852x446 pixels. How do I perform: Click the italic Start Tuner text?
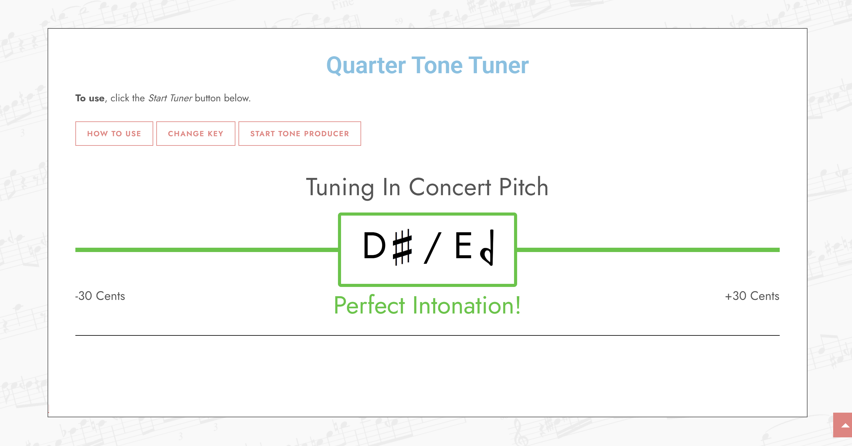point(170,98)
